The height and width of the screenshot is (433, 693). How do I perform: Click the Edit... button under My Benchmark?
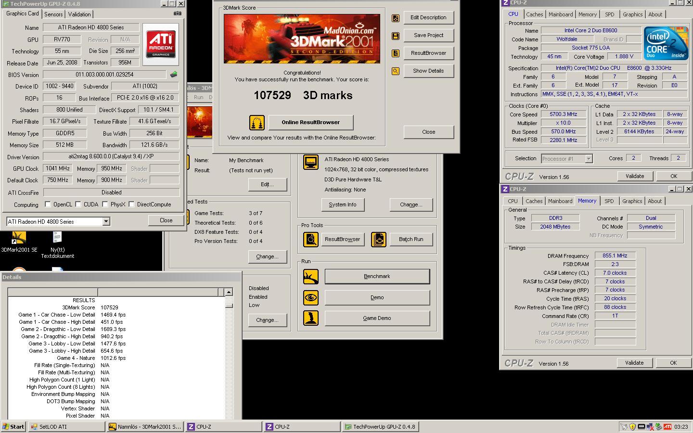[x=267, y=184]
